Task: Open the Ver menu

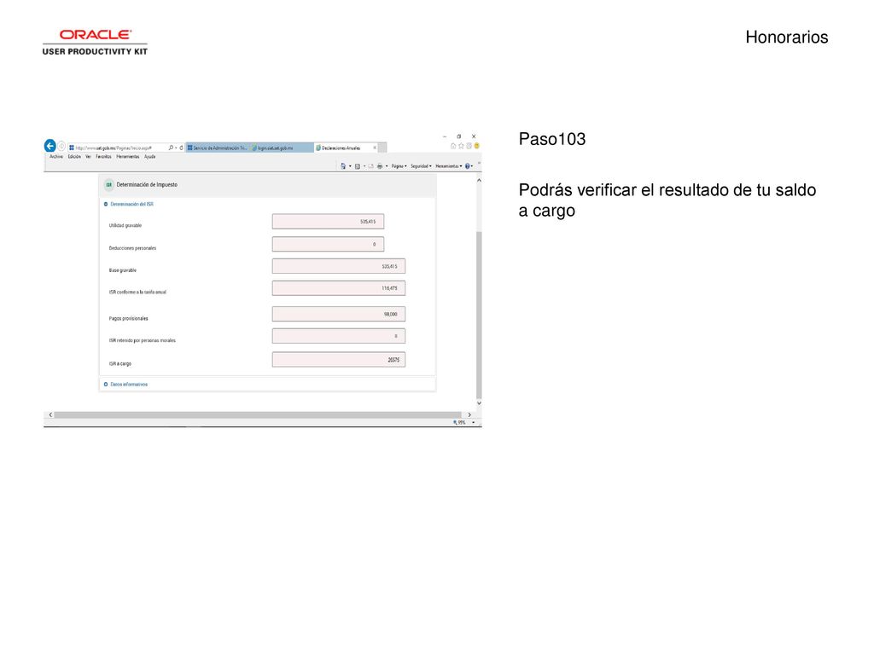Action: tap(88, 157)
